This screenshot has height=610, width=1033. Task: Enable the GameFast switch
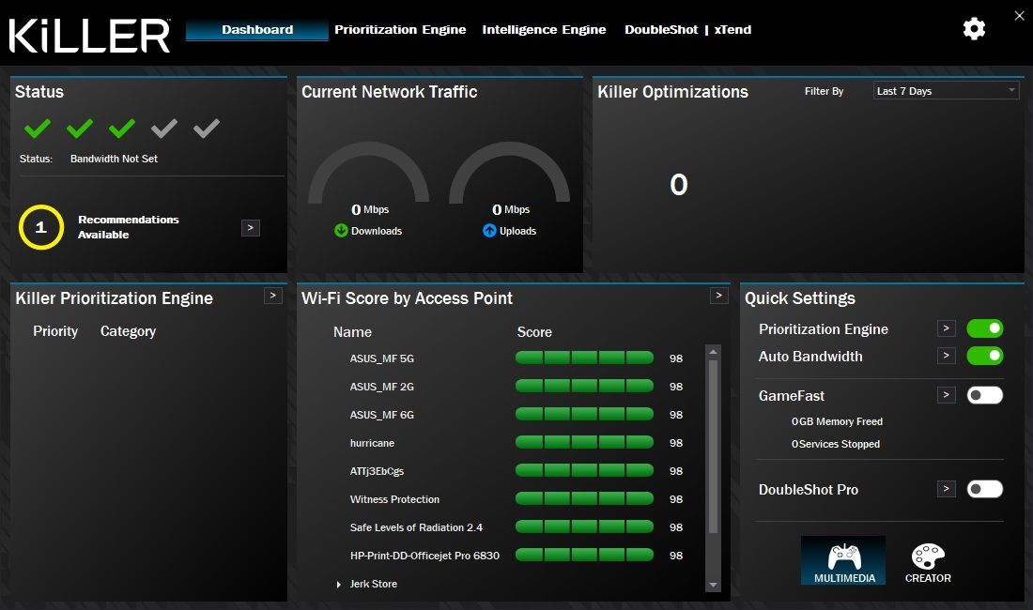click(x=985, y=395)
